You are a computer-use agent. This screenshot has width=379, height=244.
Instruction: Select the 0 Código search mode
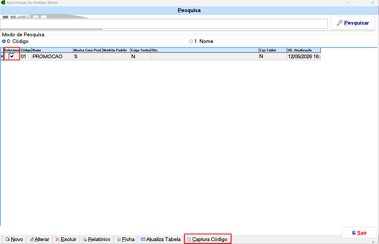click(x=4, y=41)
